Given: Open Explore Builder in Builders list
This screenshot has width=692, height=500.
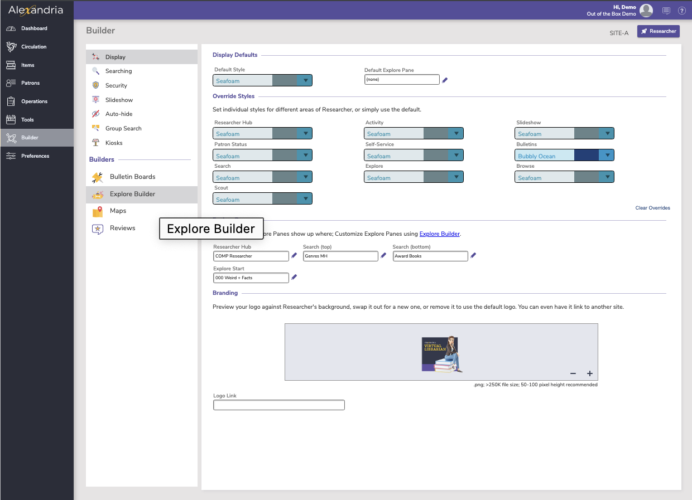Looking at the screenshot, I should 142,195.
